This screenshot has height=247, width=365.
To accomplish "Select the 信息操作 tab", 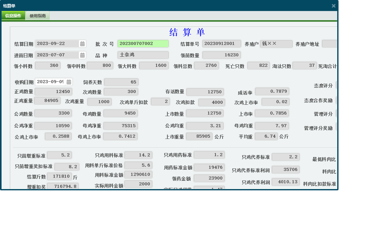I will [x=13, y=15].
